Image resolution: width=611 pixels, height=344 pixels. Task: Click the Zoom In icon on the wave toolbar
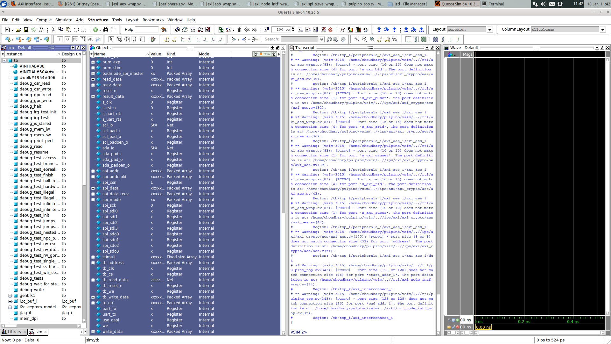tap(356, 39)
